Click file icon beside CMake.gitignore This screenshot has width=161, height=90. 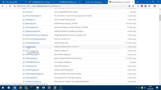coord(24,58)
